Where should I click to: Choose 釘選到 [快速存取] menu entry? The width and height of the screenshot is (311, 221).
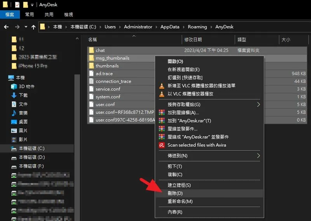(x=210, y=78)
